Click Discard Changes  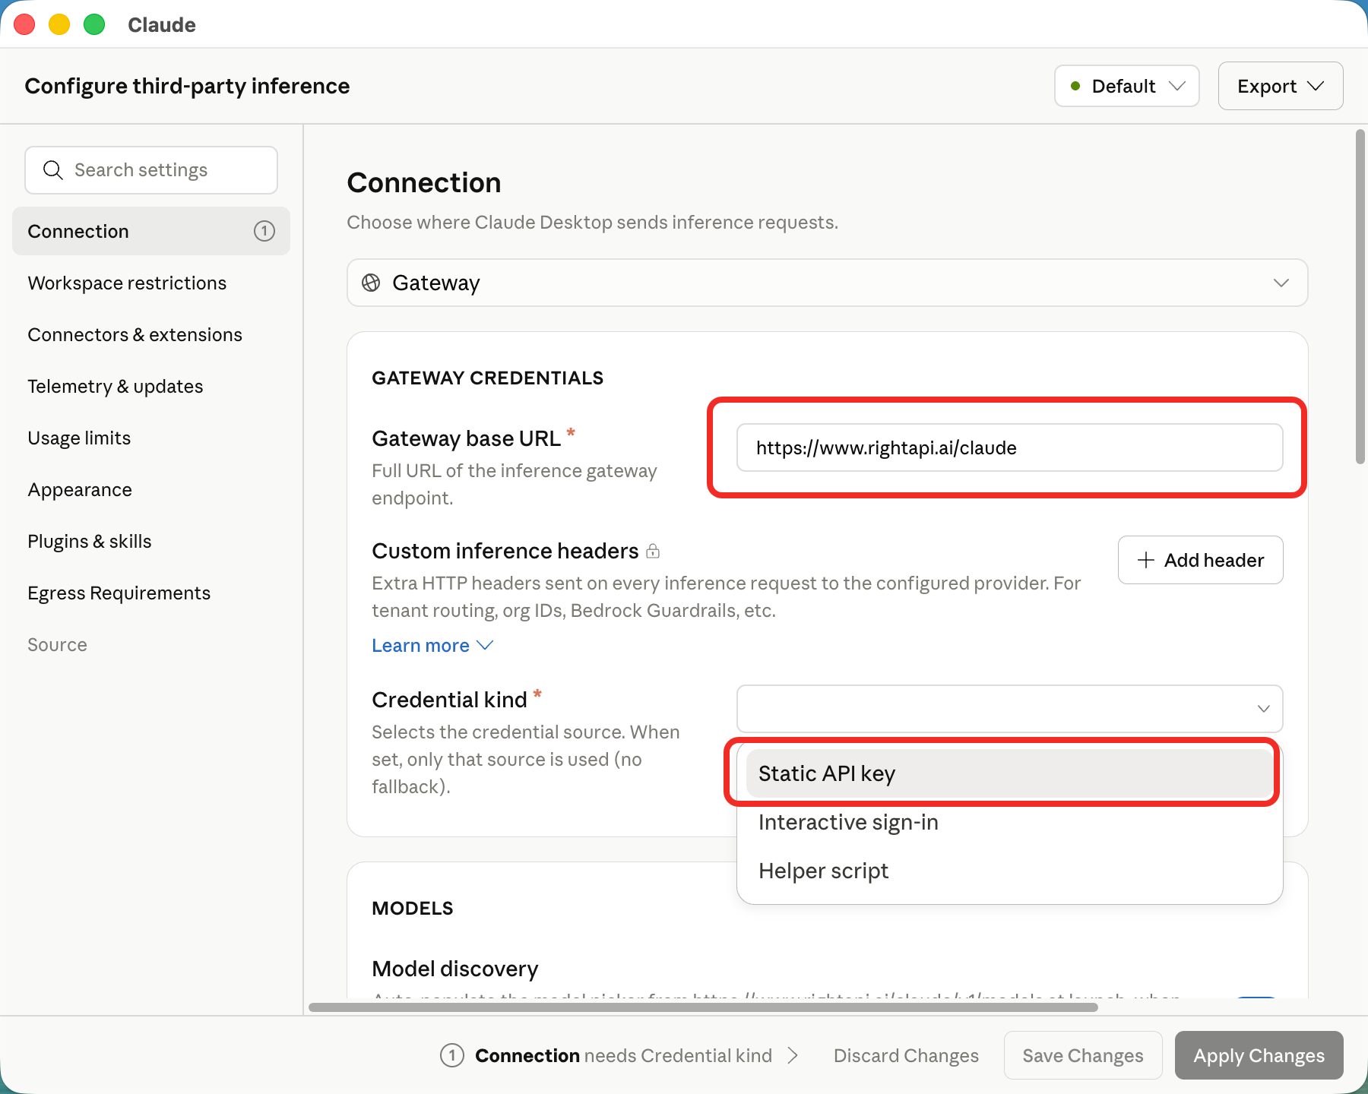906,1055
